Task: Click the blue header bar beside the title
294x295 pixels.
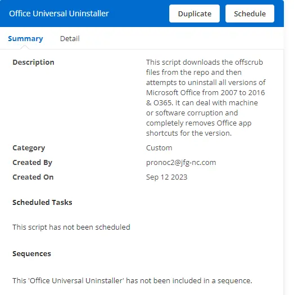Action: 139,14
